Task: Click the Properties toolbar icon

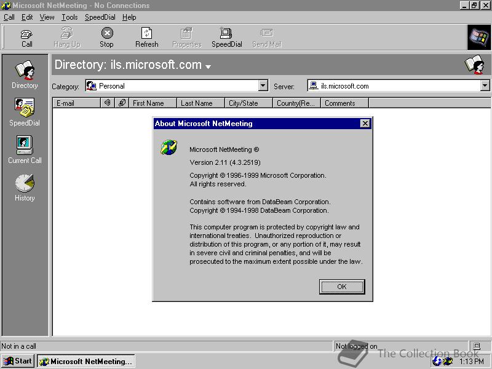Action: pos(187,38)
